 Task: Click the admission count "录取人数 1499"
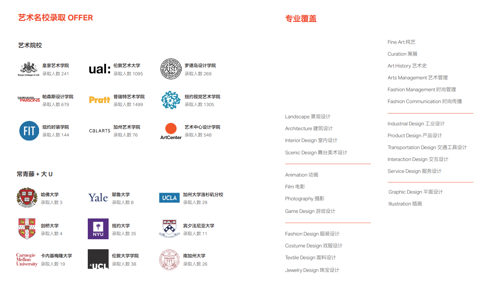coord(128,105)
